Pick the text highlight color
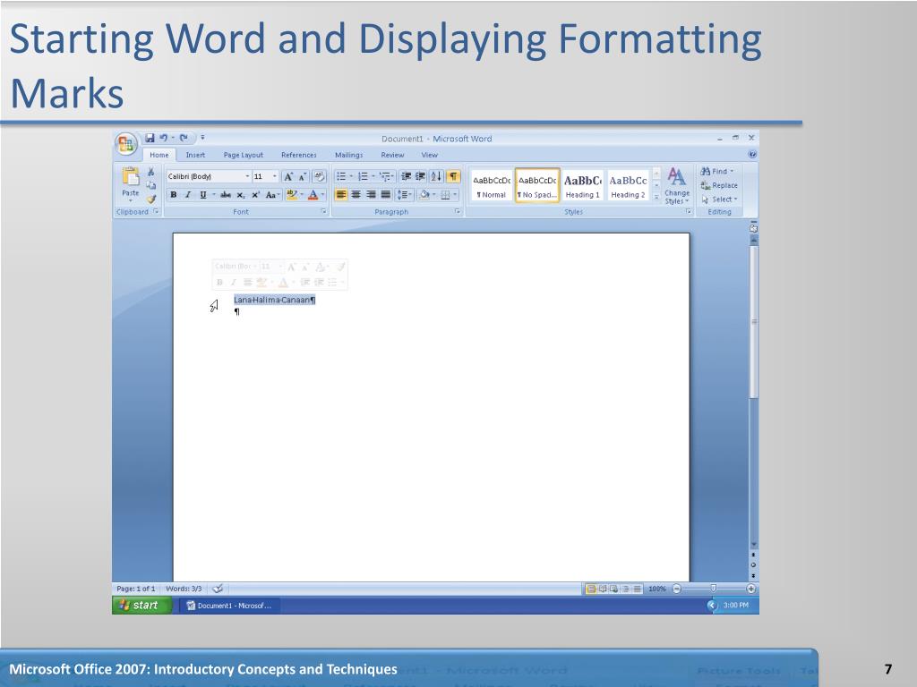Viewport: 917px width, 687px height. (292, 195)
